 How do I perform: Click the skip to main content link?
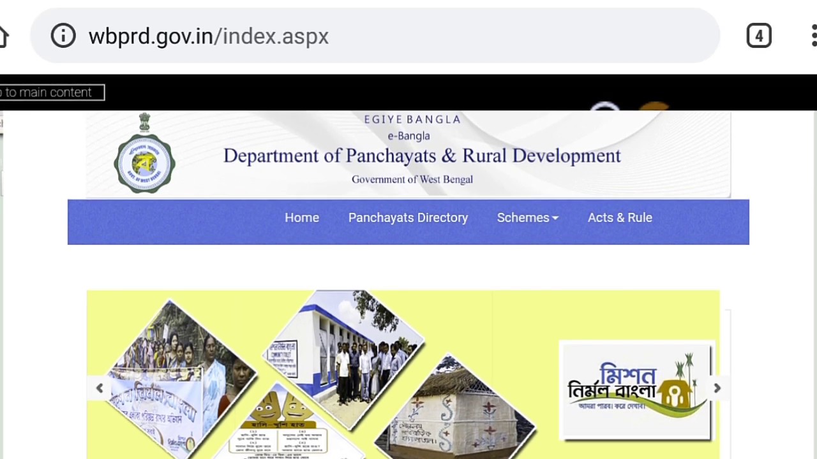[51, 92]
